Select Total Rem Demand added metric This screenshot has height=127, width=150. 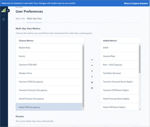pos(119,73)
